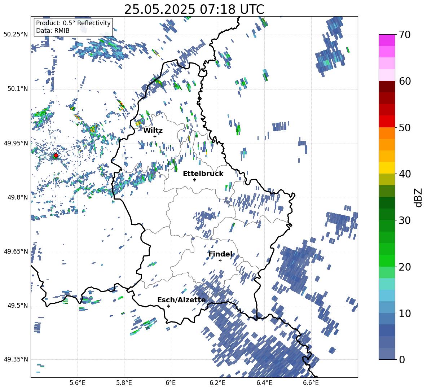Click the 49.65°N latitude label
The height and width of the screenshot is (390, 427).
(16, 251)
